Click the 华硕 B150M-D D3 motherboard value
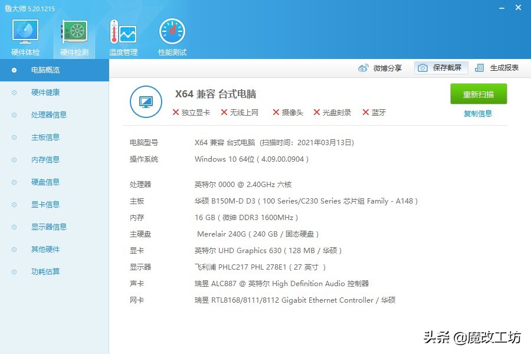The height and width of the screenshot is (354, 531). click(306, 201)
